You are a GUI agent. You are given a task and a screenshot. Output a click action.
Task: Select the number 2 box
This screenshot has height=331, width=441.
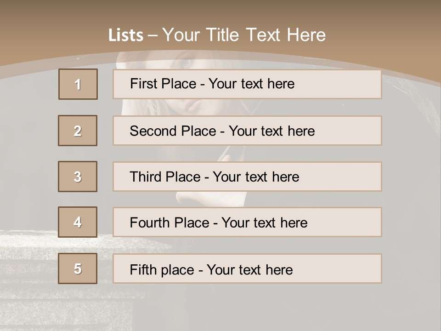[x=78, y=131]
